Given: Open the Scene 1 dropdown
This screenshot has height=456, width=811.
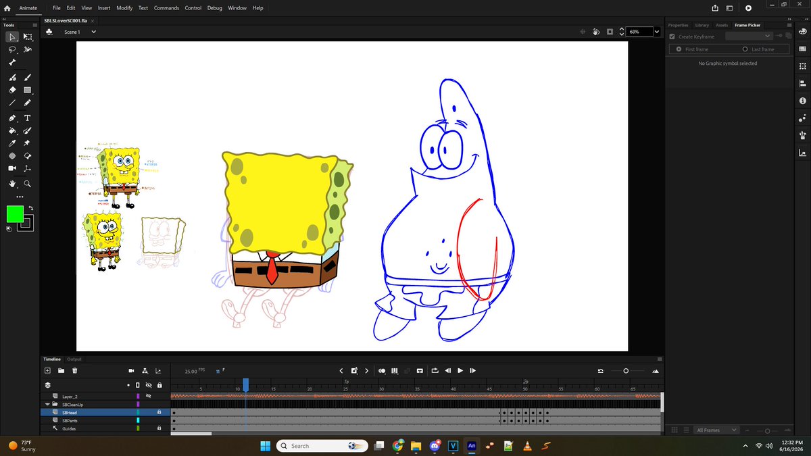Looking at the screenshot, I should point(93,32).
